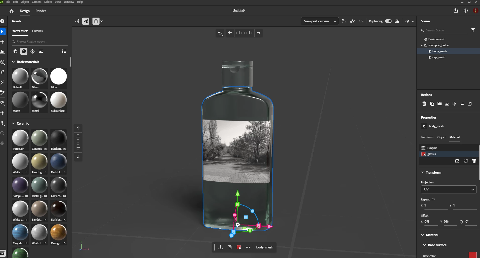Filter starter assets by lights icon
The width and height of the screenshot is (480, 258).
[32, 51]
